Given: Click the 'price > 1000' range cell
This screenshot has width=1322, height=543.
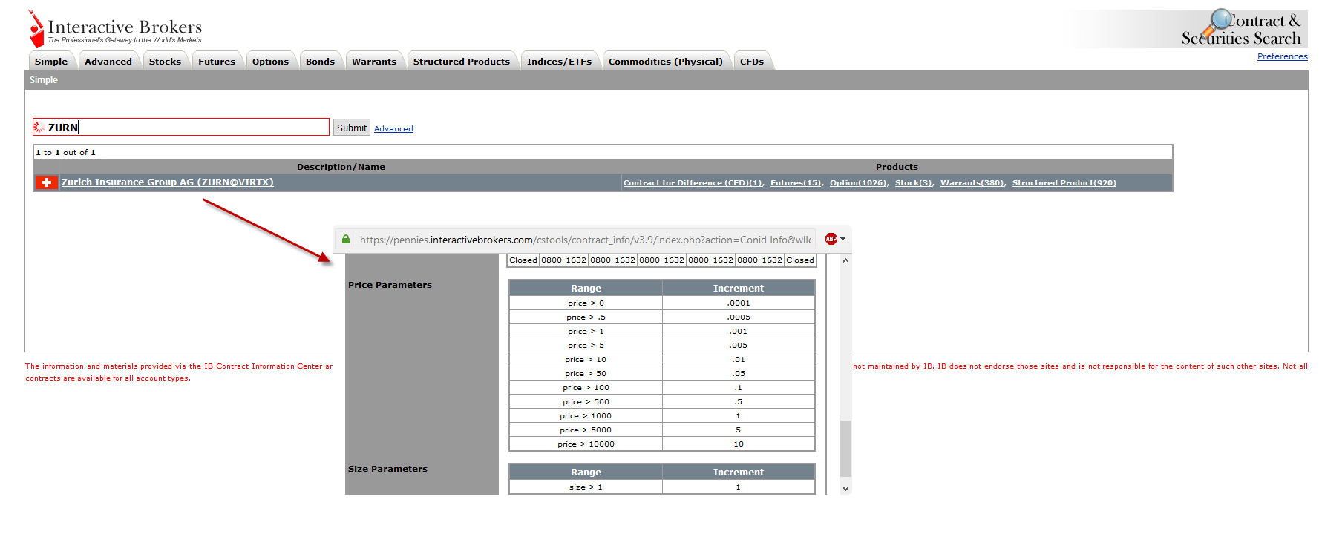Looking at the screenshot, I should (x=586, y=415).
